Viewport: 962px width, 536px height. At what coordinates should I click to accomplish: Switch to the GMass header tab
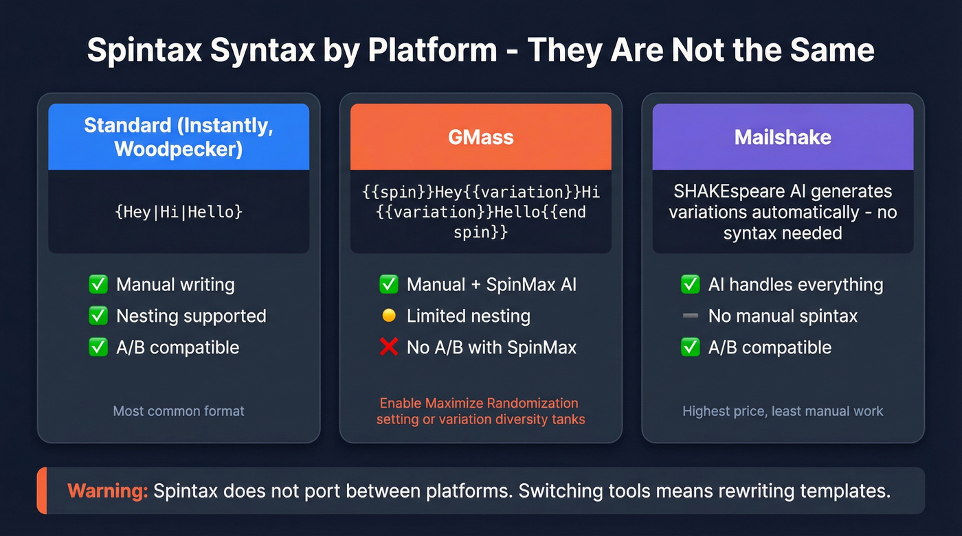click(481, 137)
